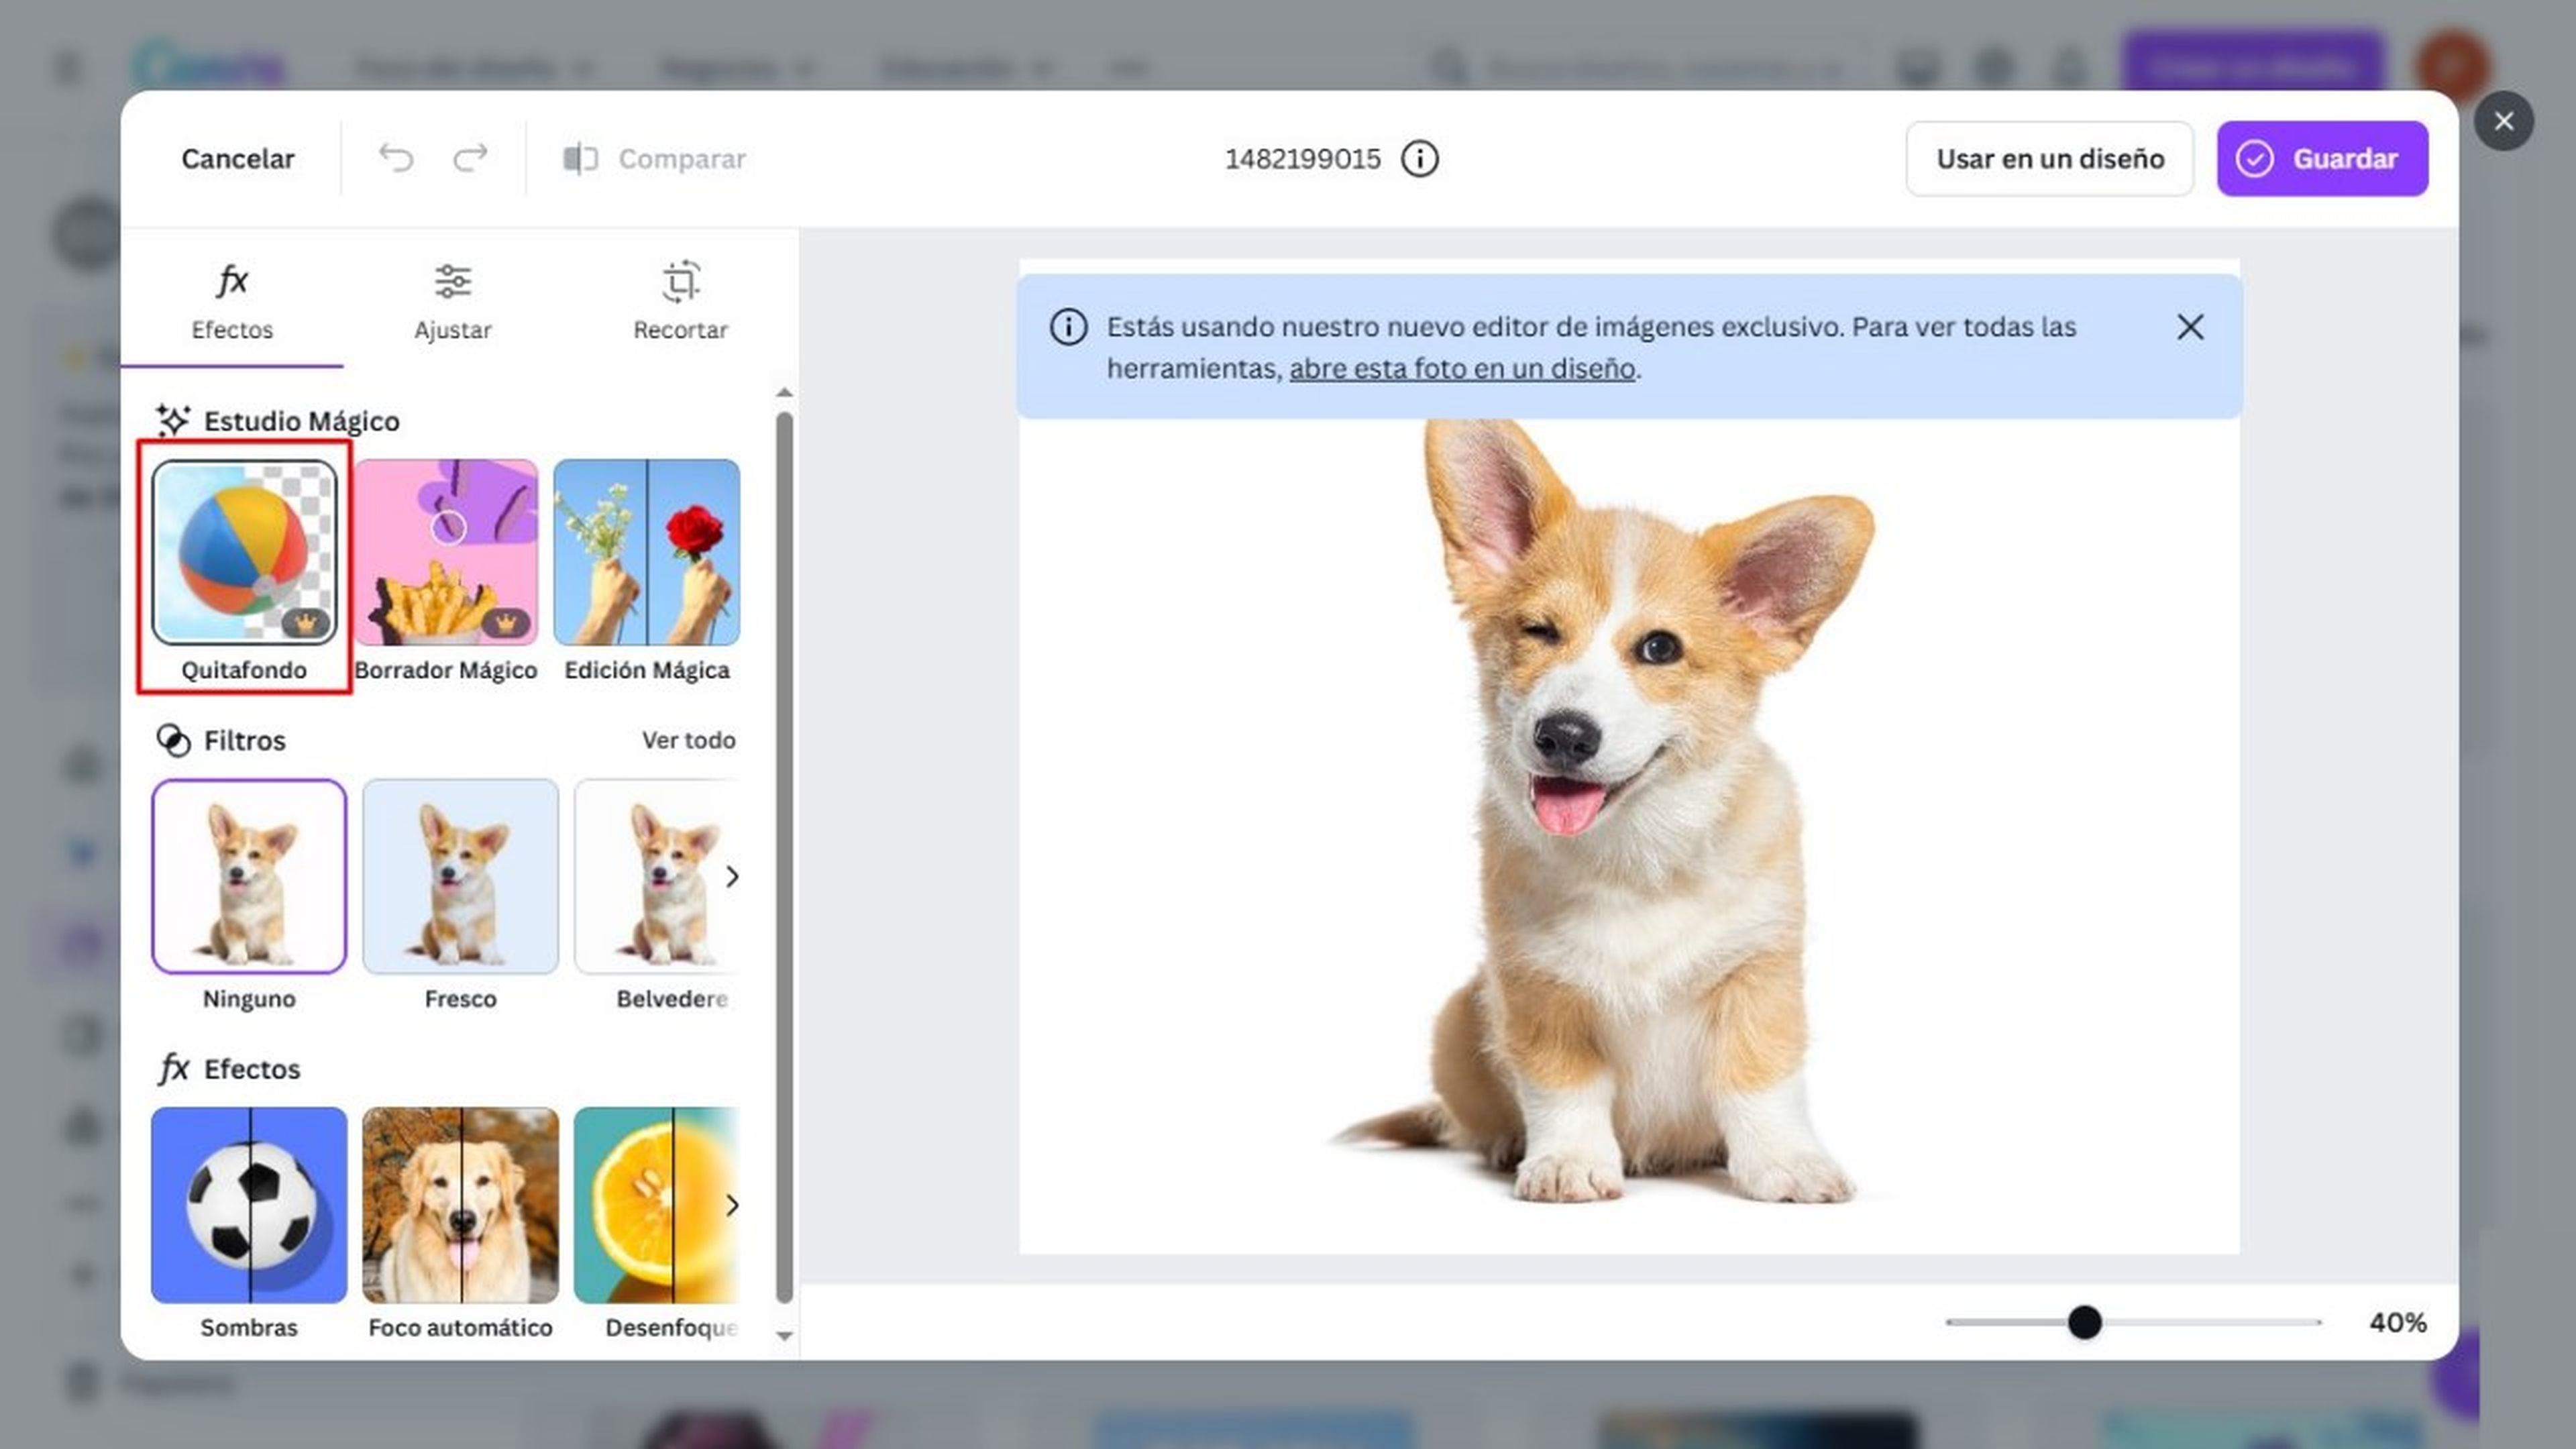This screenshot has height=1449, width=2576.
Task: Switch to the Efectos tab
Action: [232, 302]
